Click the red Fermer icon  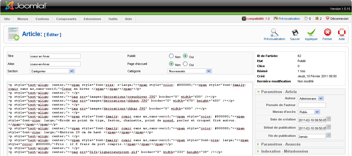(x=327, y=32)
